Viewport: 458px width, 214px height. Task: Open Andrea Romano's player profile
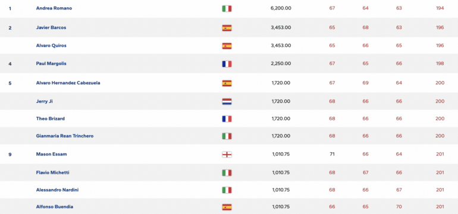coord(54,8)
